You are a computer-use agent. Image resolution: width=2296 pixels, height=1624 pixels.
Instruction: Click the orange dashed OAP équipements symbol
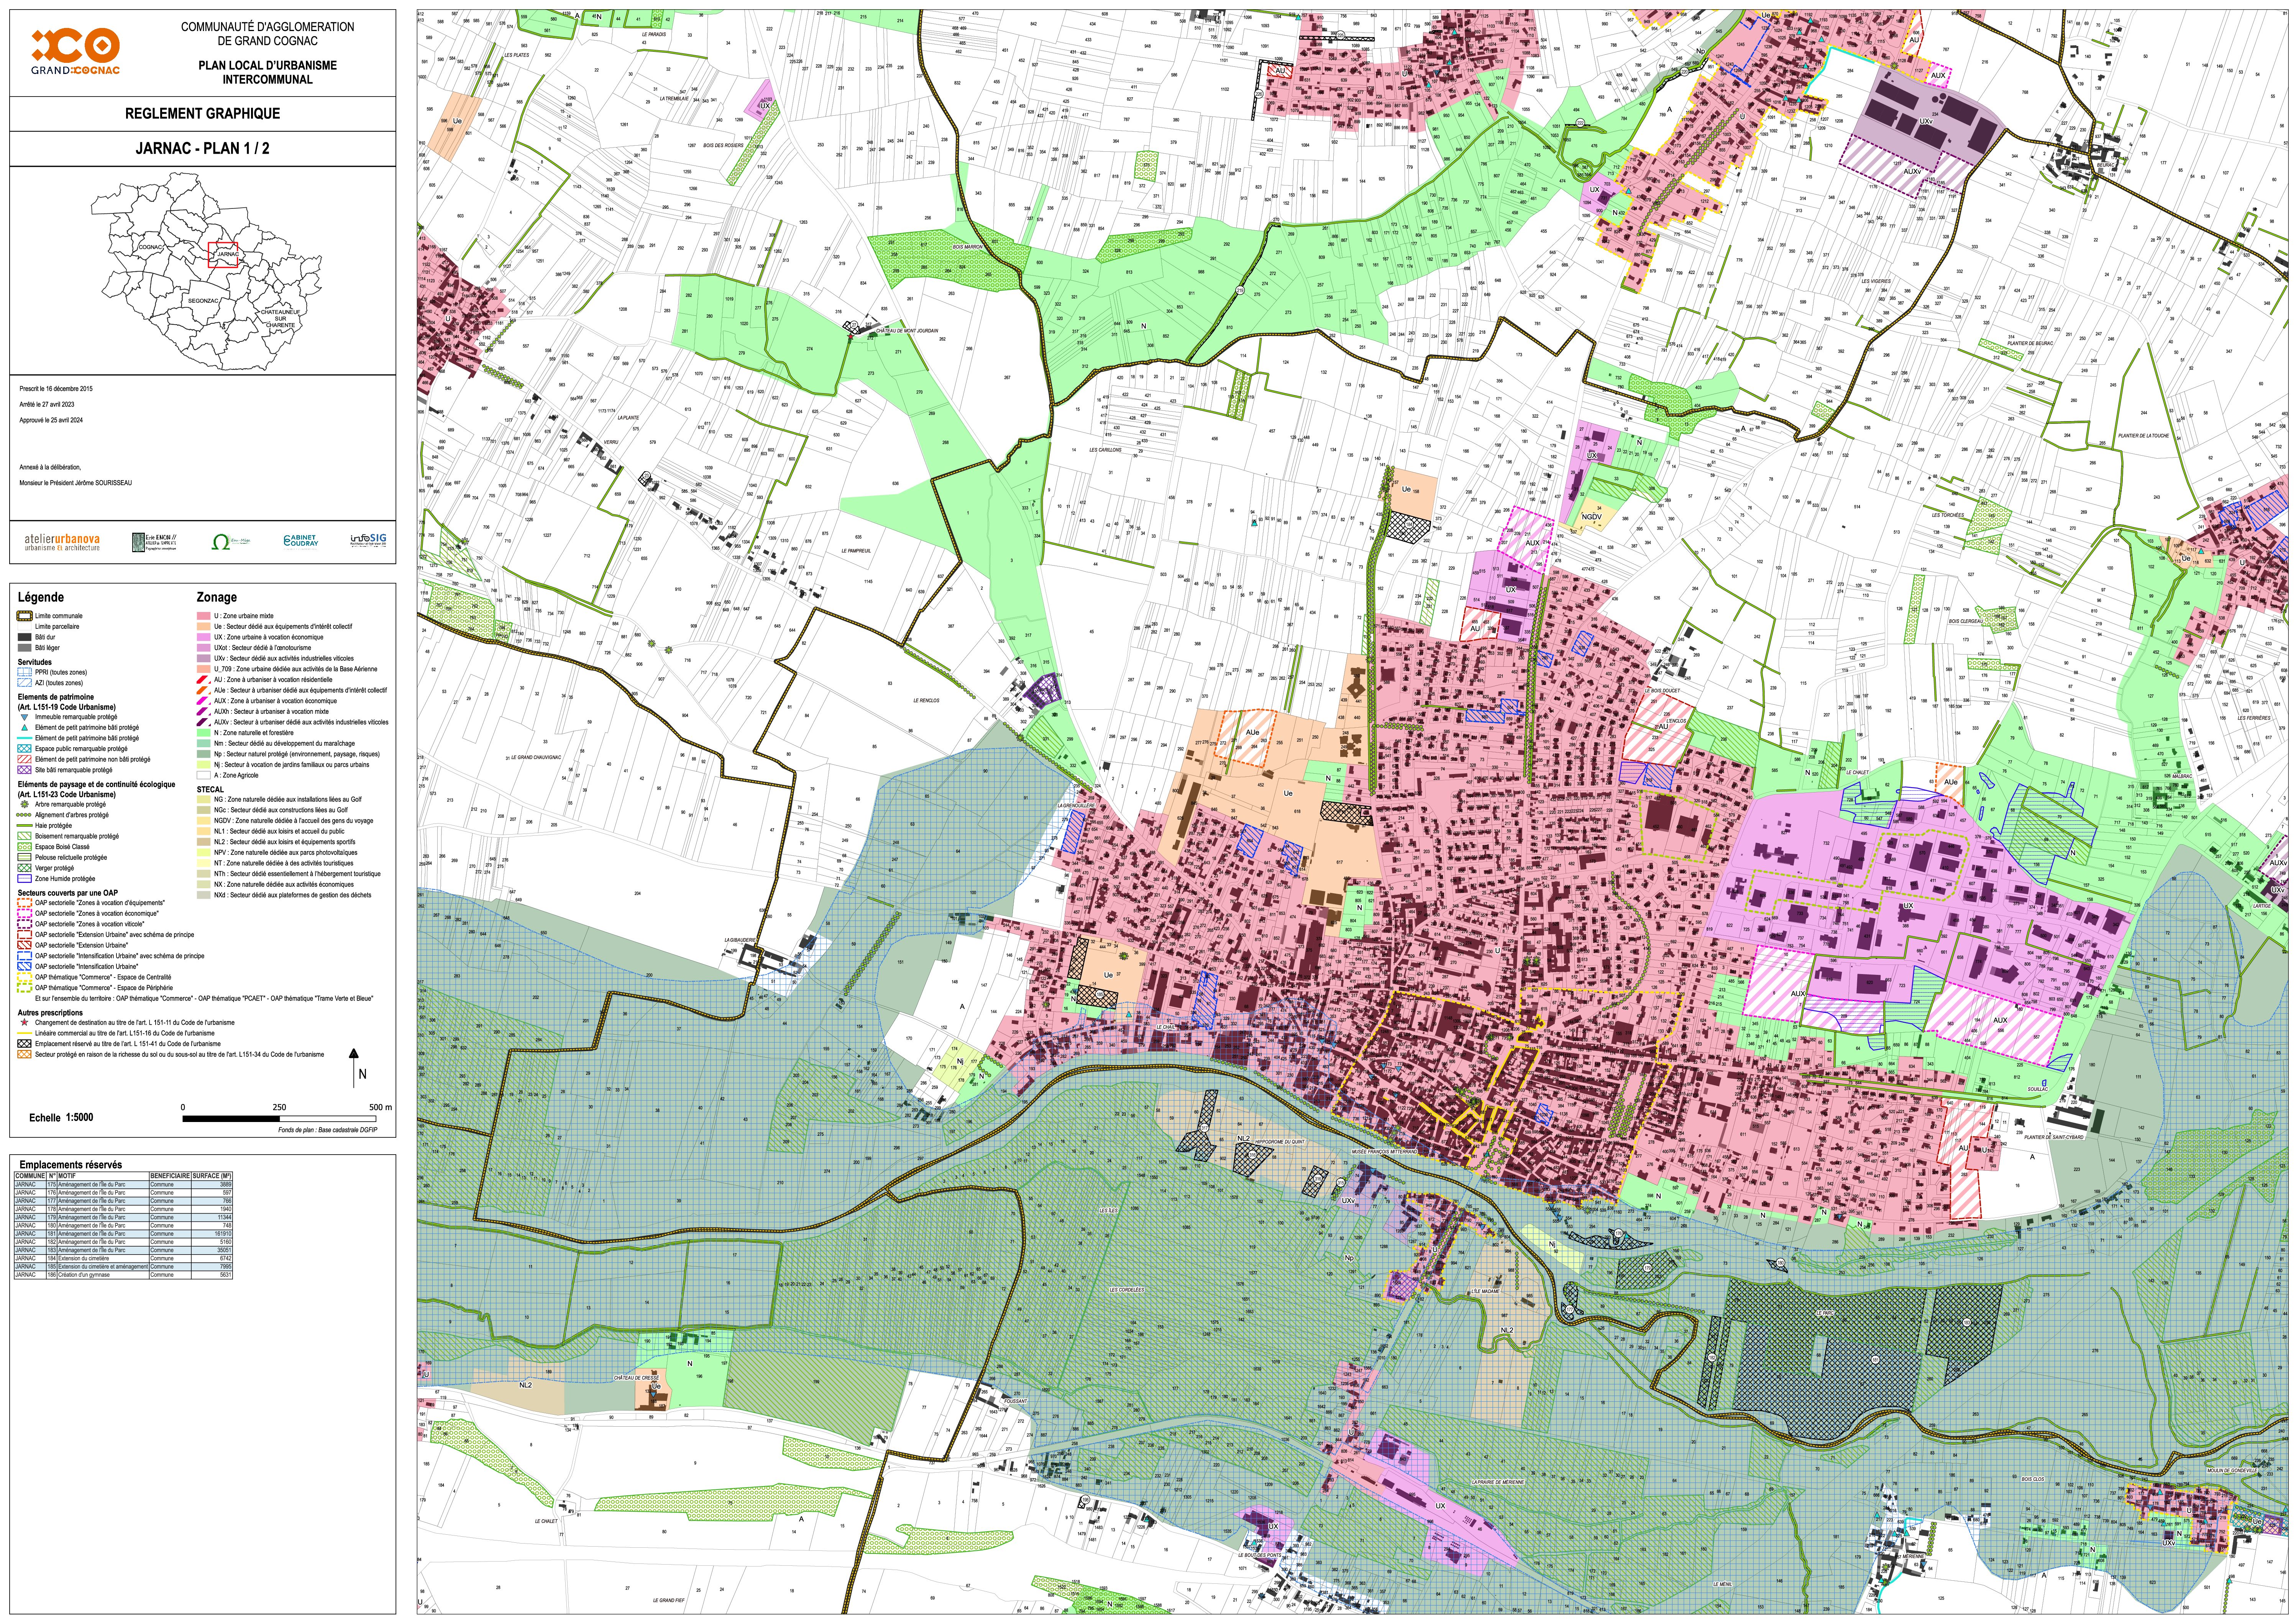click(x=24, y=903)
